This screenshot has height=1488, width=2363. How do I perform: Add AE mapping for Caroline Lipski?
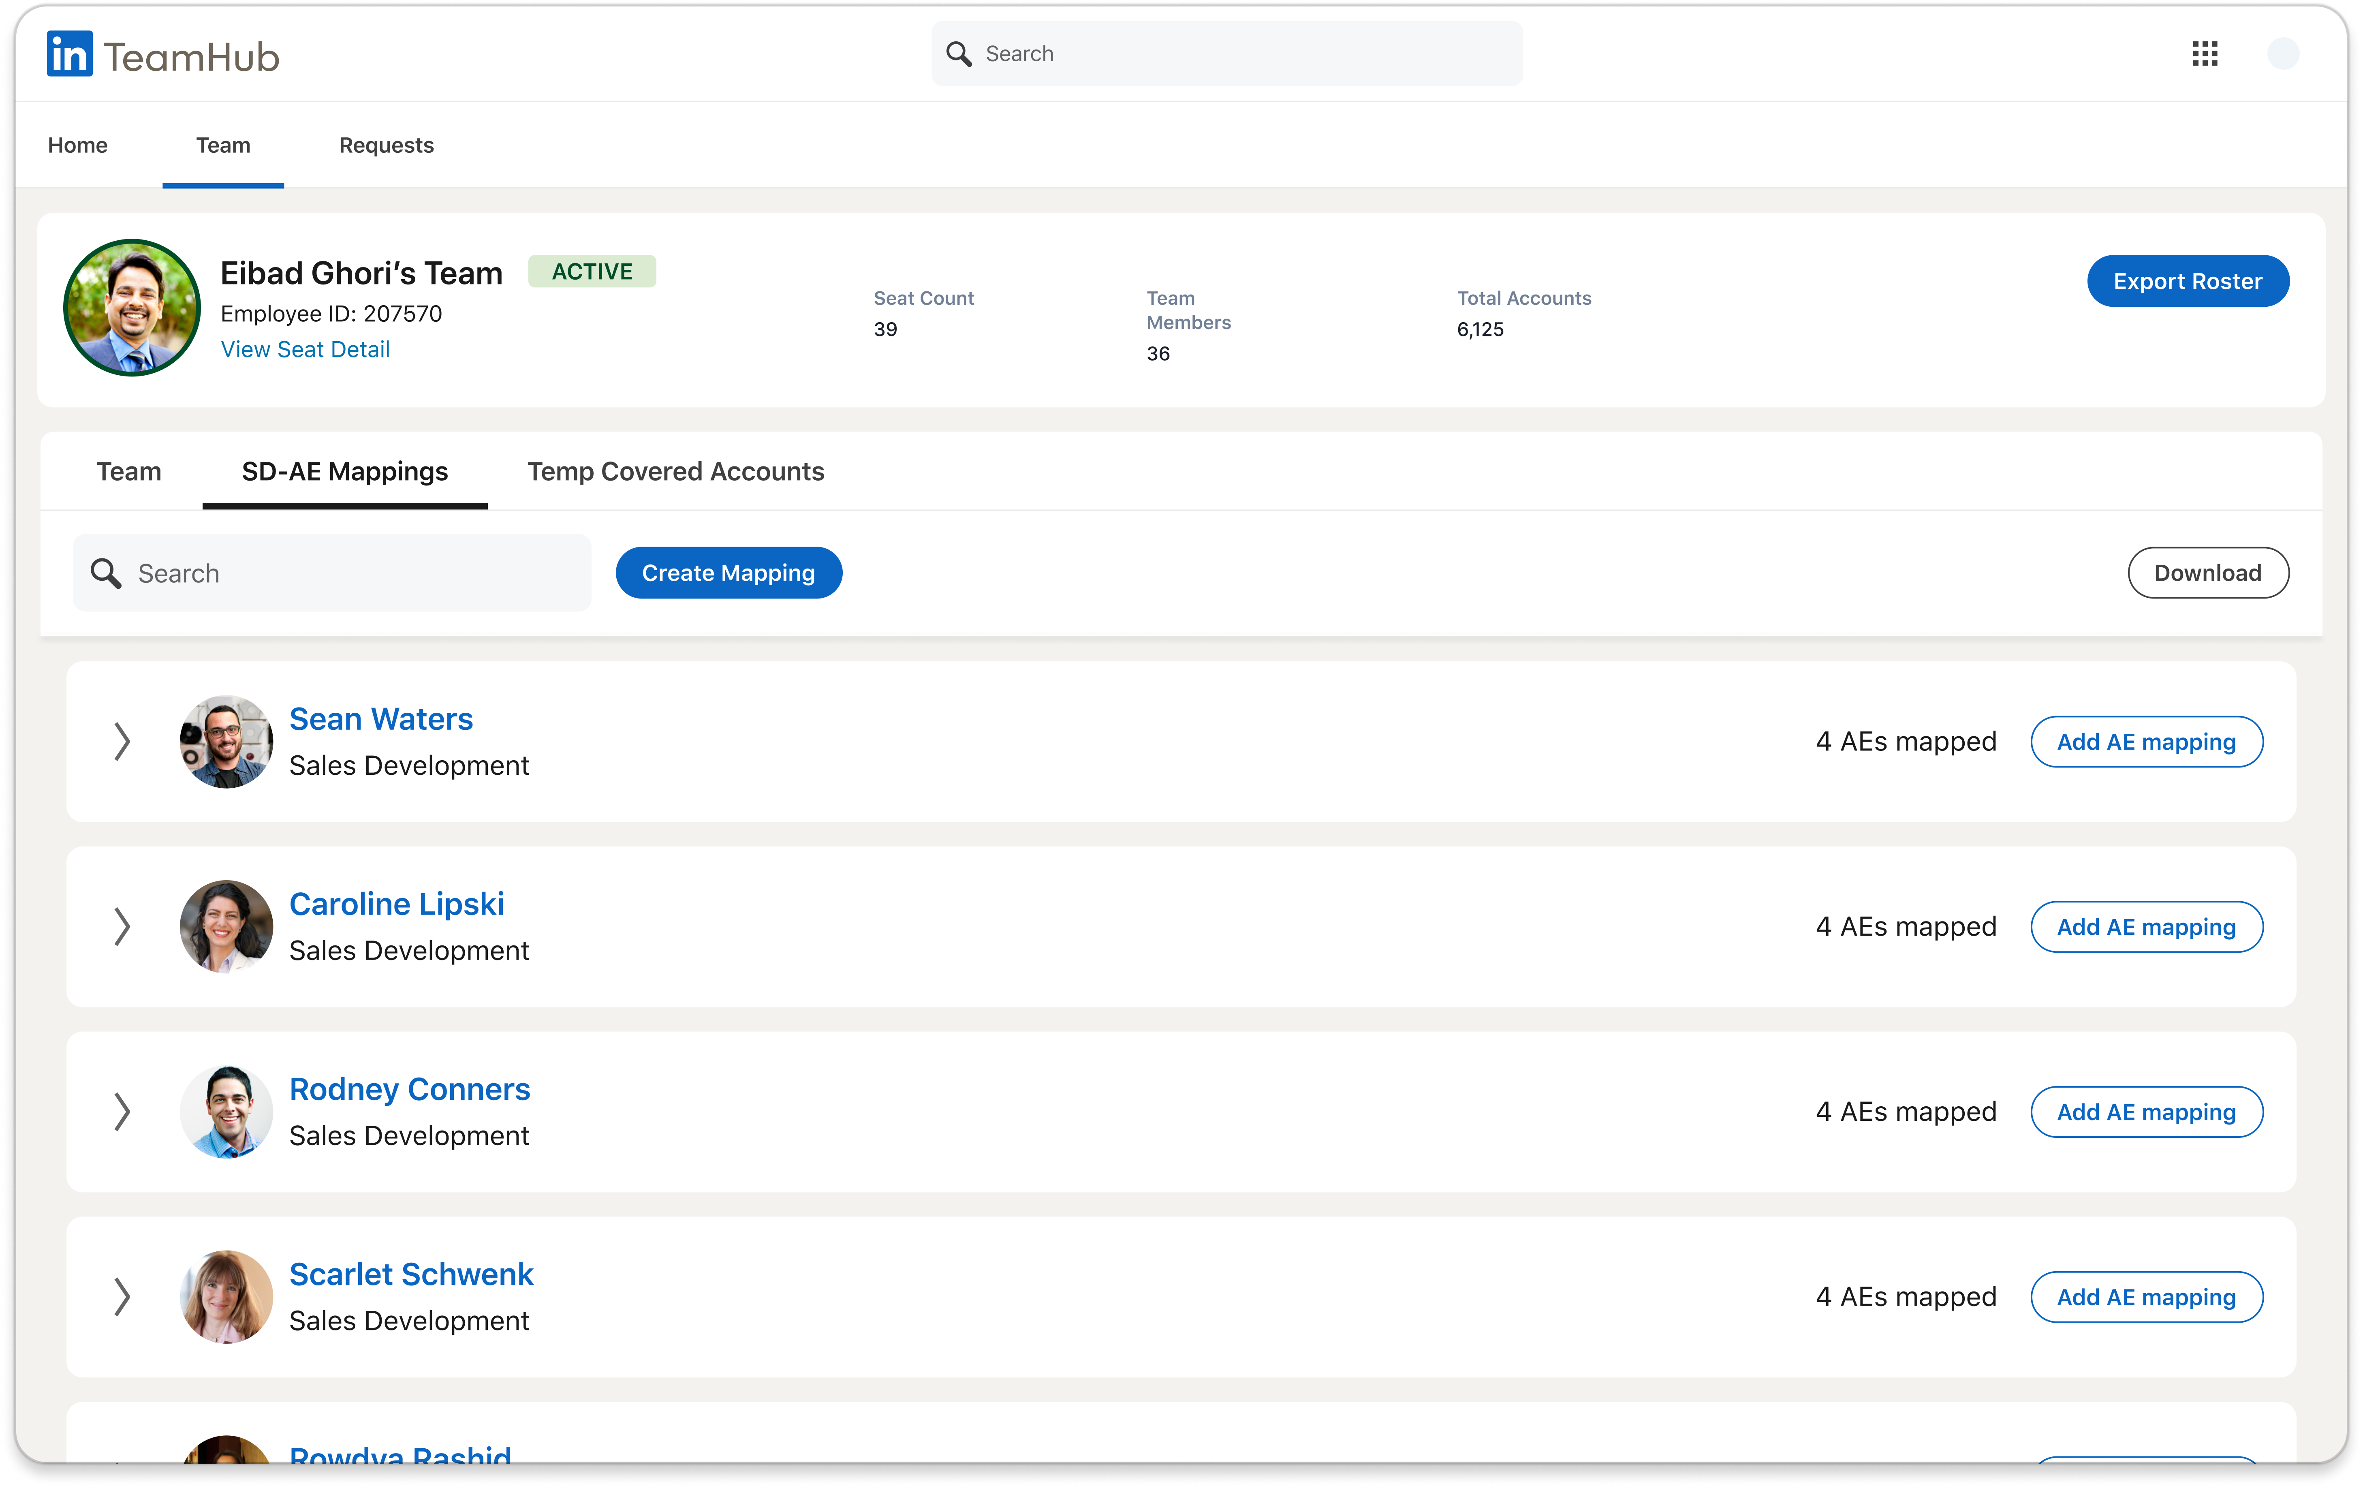click(x=2146, y=927)
